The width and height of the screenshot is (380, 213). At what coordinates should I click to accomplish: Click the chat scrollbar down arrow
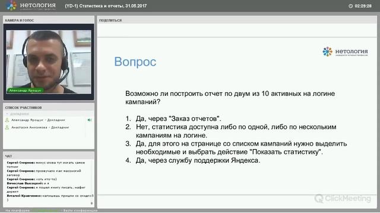coord(91,204)
